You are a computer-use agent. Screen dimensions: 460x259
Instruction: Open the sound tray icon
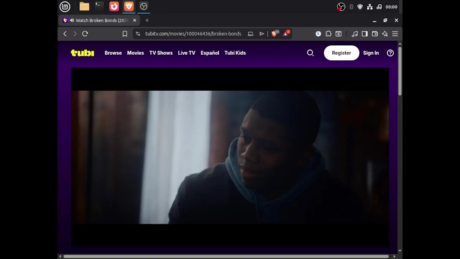click(x=379, y=7)
